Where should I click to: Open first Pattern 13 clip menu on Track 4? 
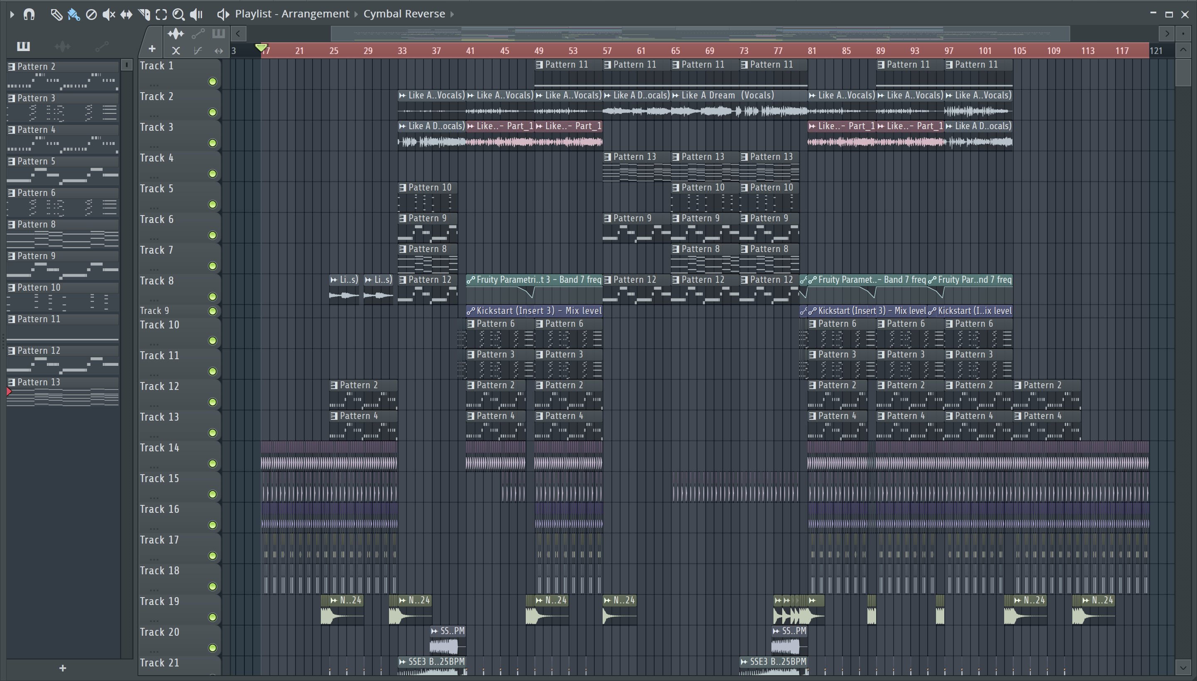point(608,157)
